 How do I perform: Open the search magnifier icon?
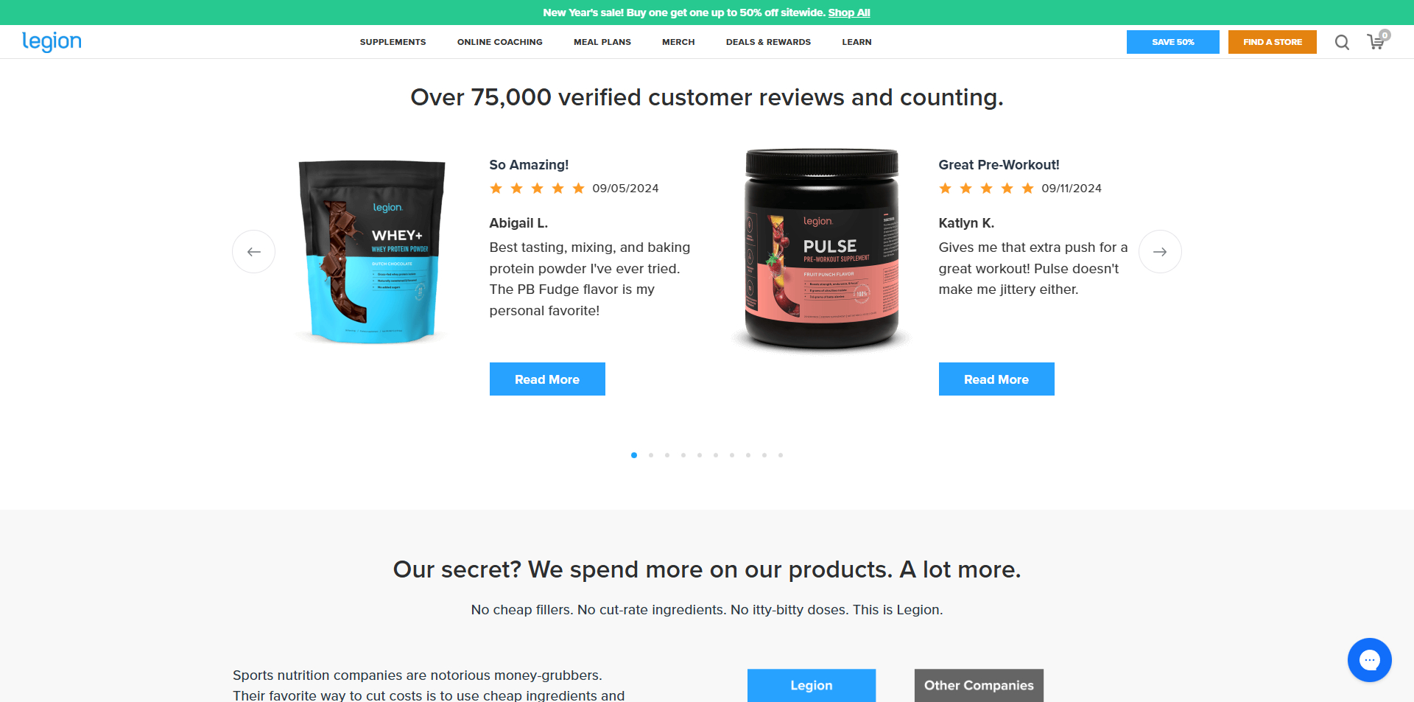pyautogui.click(x=1342, y=43)
